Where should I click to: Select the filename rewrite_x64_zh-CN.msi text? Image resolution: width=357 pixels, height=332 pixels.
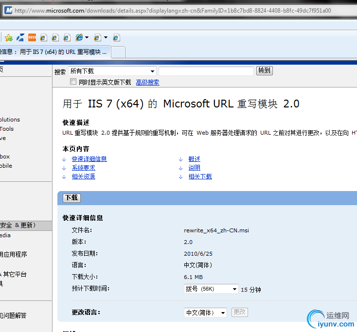click(216, 230)
